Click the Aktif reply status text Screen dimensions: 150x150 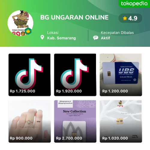[105, 38]
